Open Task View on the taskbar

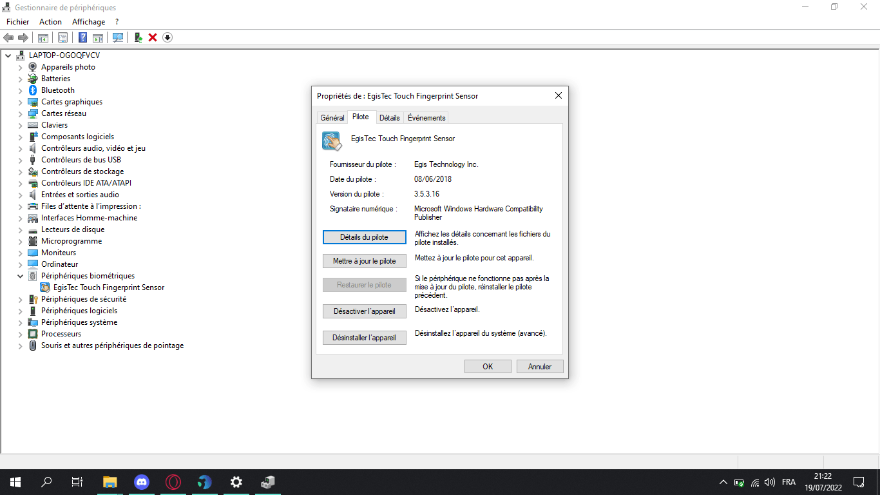[77, 482]
